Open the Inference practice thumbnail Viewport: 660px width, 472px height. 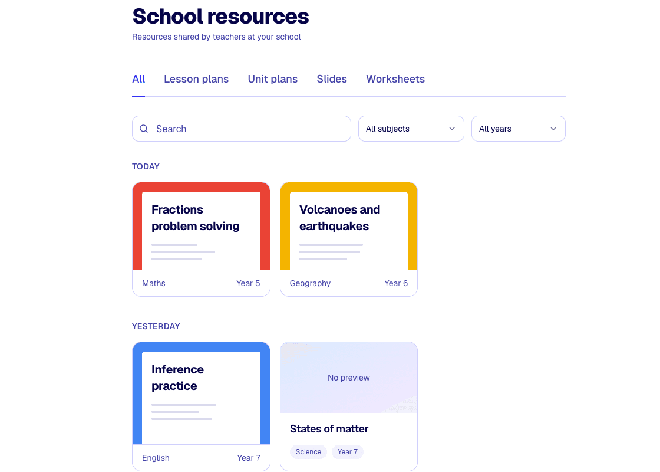tap(201, 393)
